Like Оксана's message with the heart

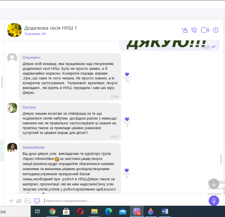coord(127,119)
